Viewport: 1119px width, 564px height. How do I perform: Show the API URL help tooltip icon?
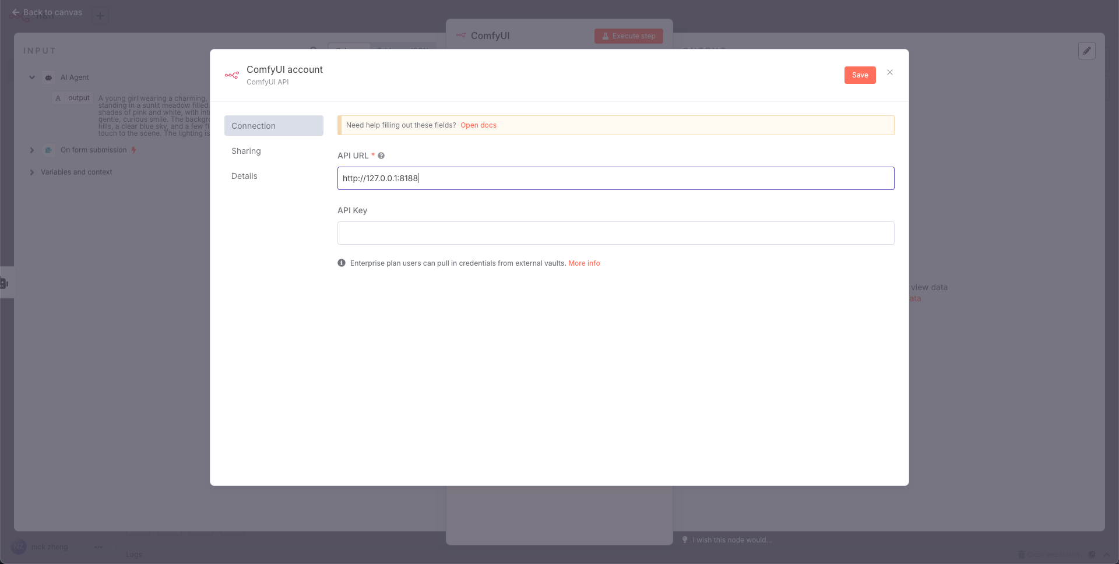381,156
